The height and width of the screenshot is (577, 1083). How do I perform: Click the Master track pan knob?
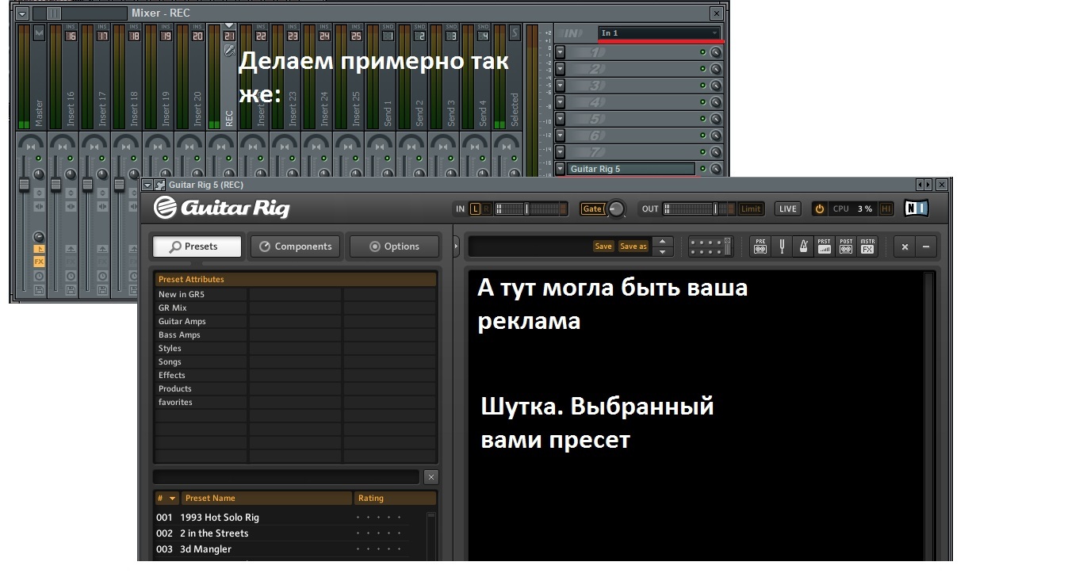39,174
